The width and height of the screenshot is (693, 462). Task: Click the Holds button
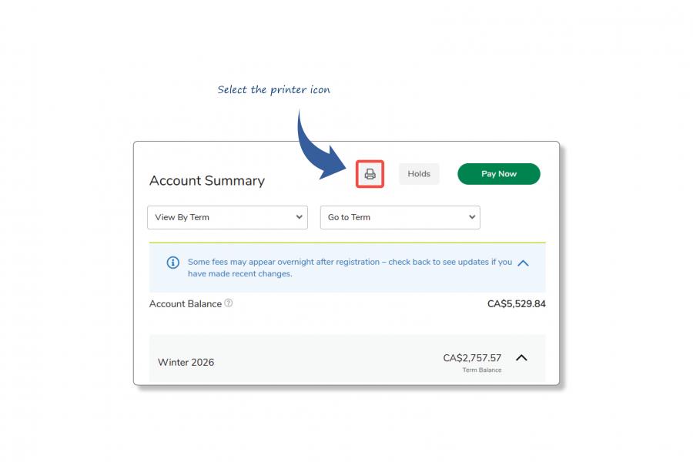(419, 173)
